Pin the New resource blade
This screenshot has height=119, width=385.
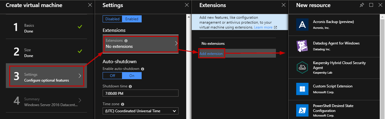pos(363,5)
